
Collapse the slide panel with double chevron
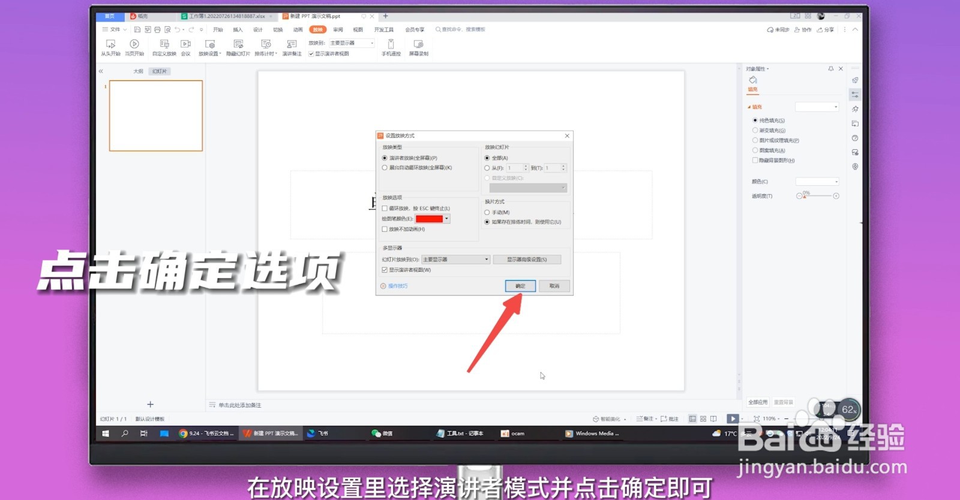click(101, 71)
